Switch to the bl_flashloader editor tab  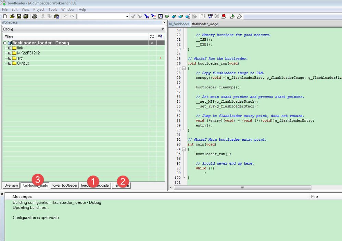(x=179, y=24)
